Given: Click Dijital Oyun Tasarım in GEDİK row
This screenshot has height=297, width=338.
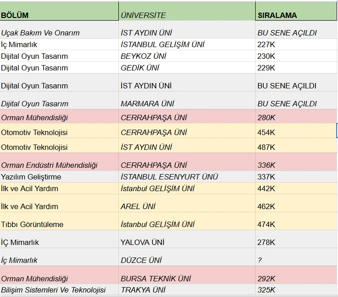Looking at the screenshot, I should [x=59, y=68].
